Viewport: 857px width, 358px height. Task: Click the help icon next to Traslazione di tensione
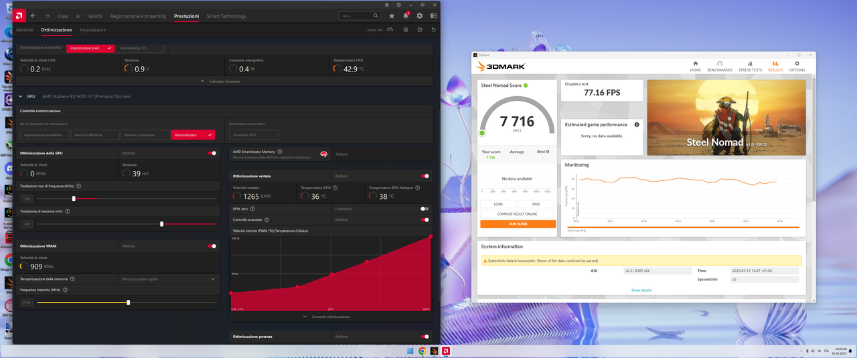pyautogui.click(x=67, y=211)
